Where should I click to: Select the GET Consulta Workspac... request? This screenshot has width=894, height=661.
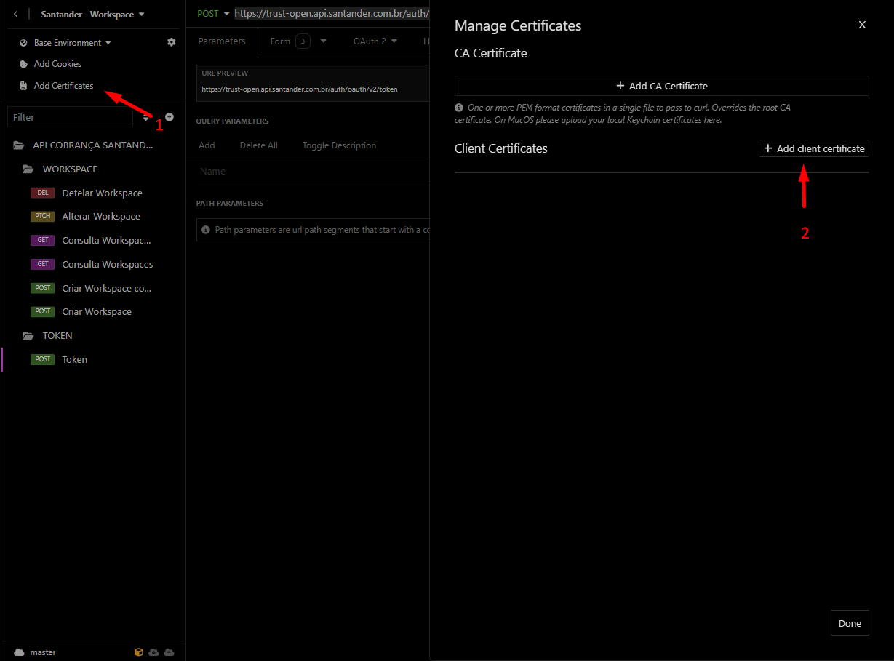click(92, 241)
